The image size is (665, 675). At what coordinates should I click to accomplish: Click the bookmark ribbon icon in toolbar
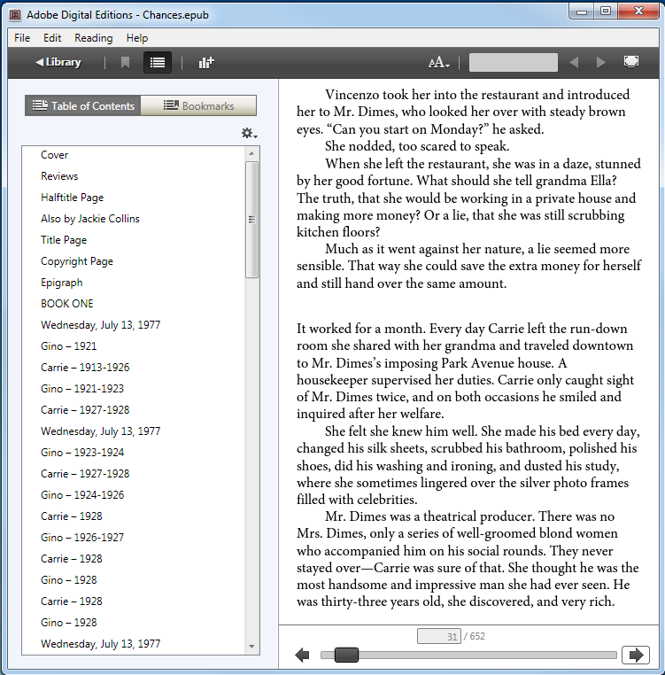(125, 62)
